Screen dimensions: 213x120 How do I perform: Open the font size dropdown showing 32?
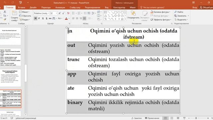54,13
